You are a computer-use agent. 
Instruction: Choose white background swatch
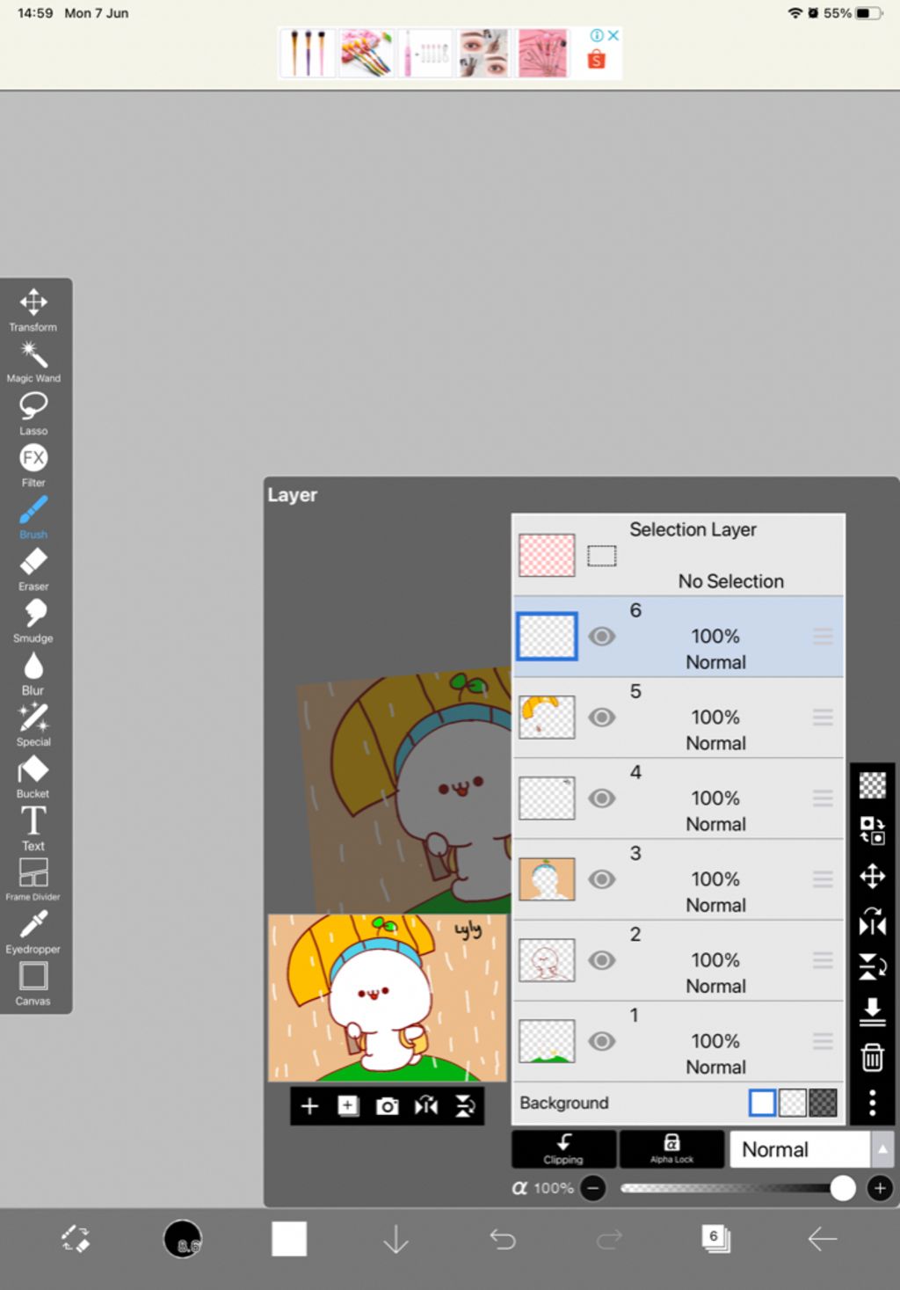click(762, 1102)
